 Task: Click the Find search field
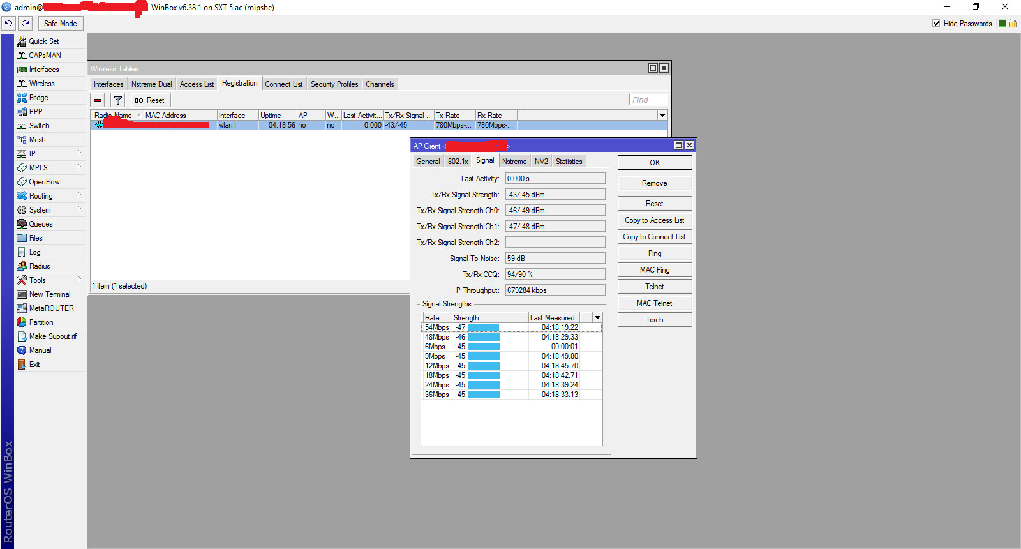coord(648,100)
